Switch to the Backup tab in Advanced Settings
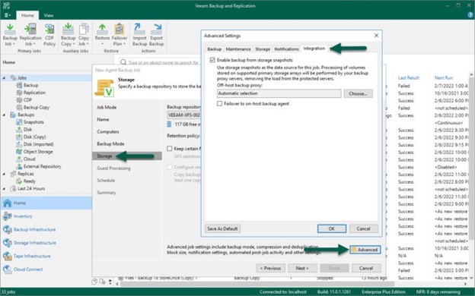The image size is (475, 296). tap(214, 49)
